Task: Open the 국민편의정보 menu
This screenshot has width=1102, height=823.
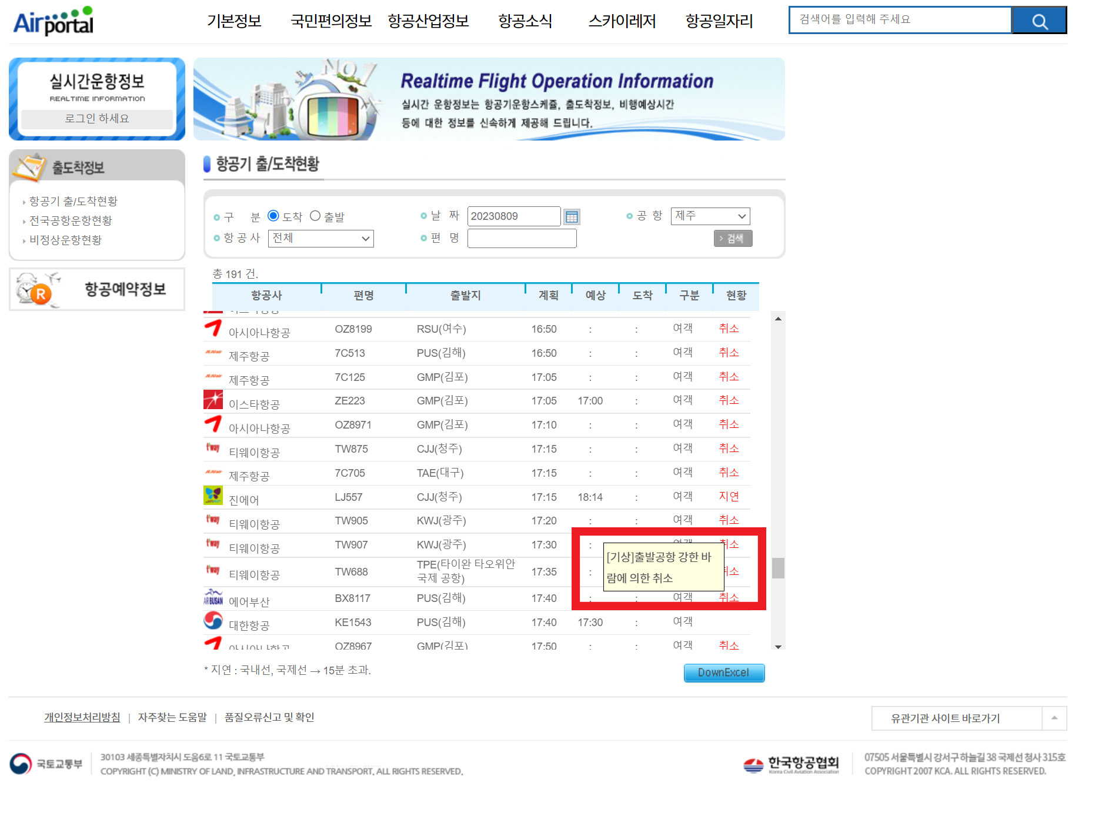Action: [332, 21]
